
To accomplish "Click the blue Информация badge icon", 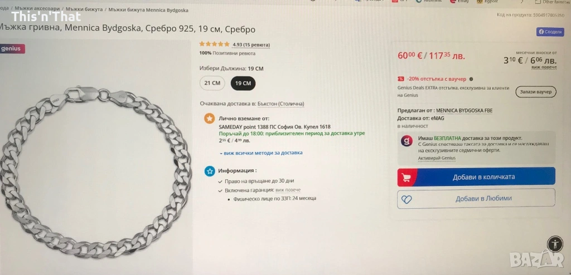I will (x=210, y=171).
